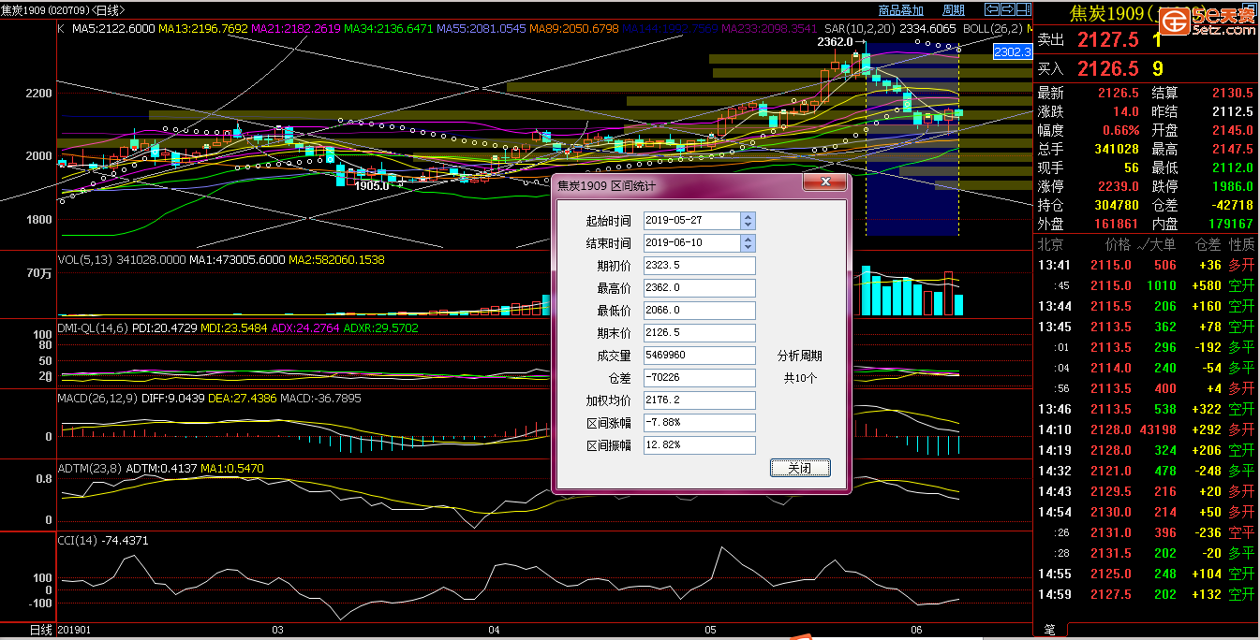Click the 涨停 value 2239.0
Image resolution: width=1260 pixels, height=640 pixels.
(1119, 186)
